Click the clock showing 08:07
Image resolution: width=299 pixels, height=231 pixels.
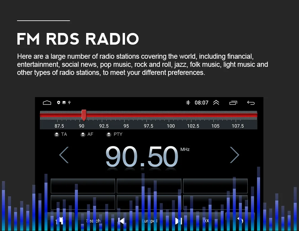(201, 103)
